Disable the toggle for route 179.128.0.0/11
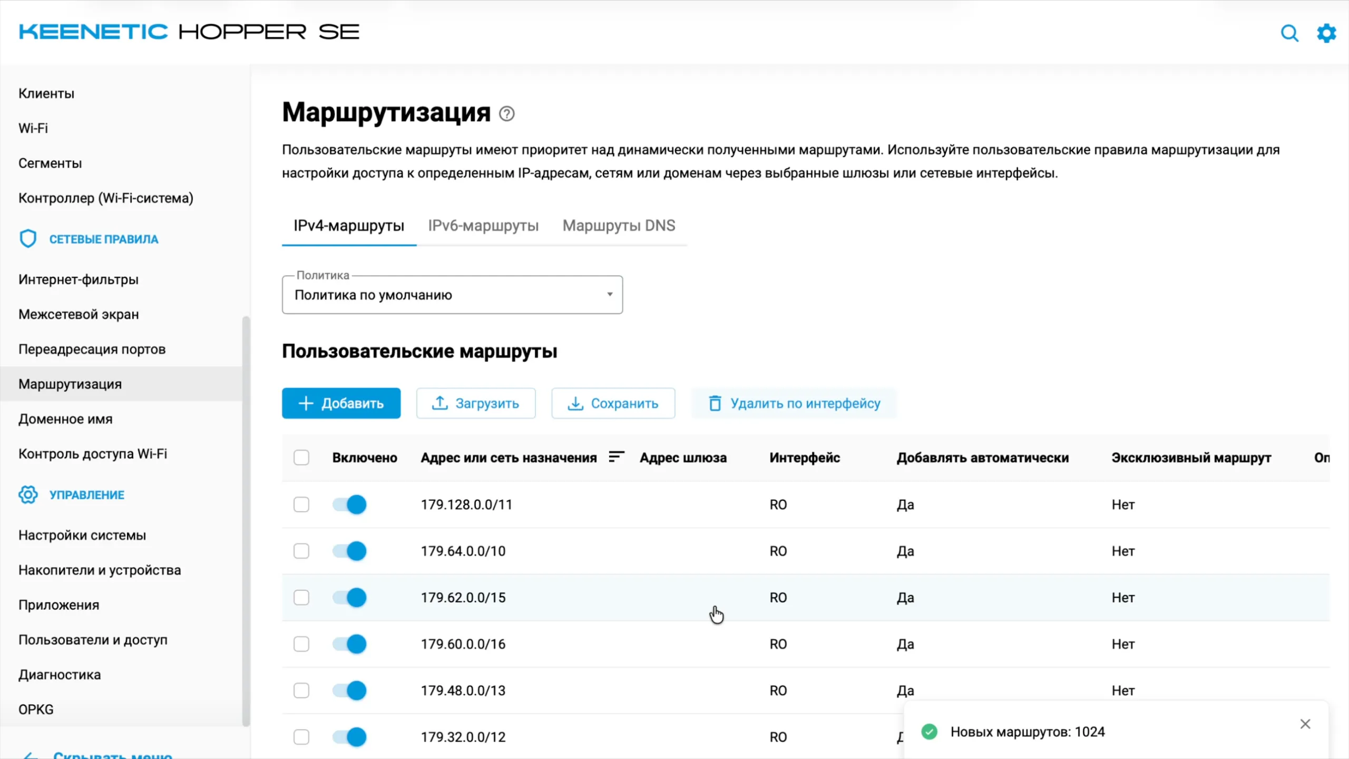The height and width of the screenshot is (759, 1349). tap(349, 504)
